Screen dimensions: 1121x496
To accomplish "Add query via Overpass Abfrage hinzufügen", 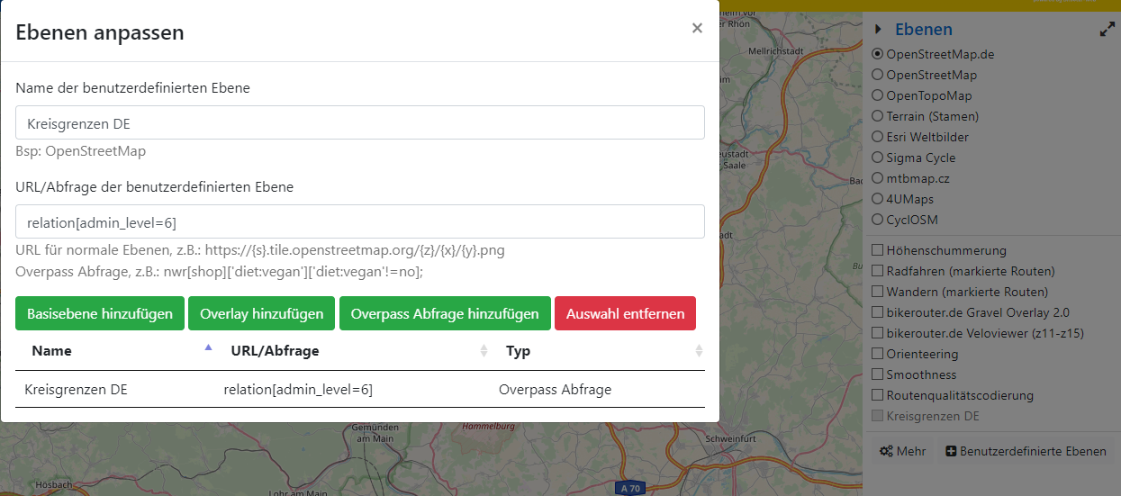I will pyautogui.click(x=445, y=314).
